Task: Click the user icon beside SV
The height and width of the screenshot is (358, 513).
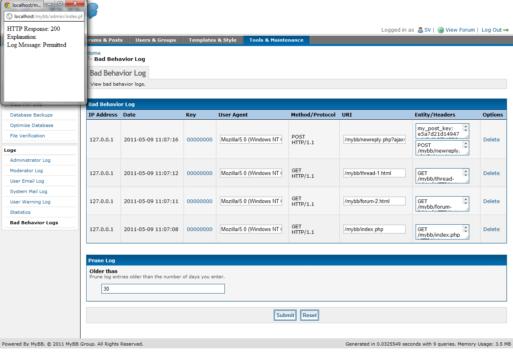Action: [420, 30]
